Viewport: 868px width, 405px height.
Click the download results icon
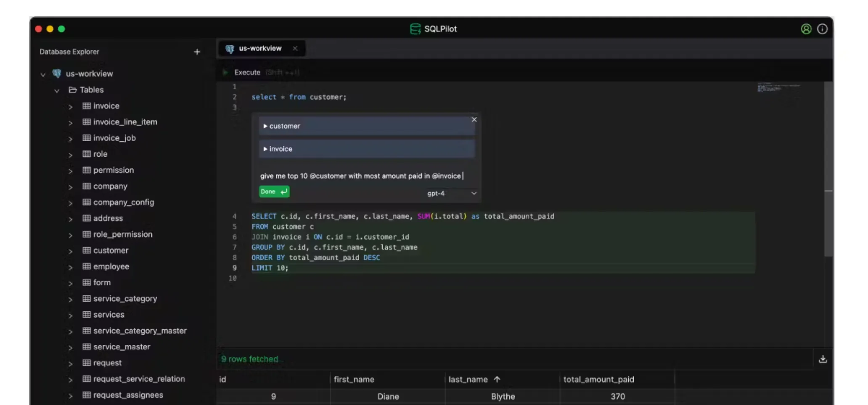coord(823,359)
